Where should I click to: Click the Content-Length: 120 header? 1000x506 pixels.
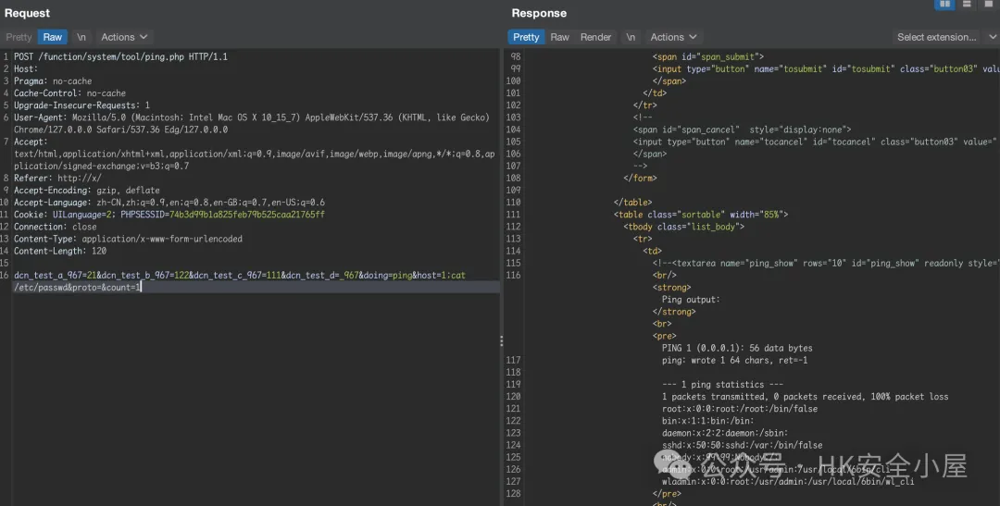(x=60, y=251)
